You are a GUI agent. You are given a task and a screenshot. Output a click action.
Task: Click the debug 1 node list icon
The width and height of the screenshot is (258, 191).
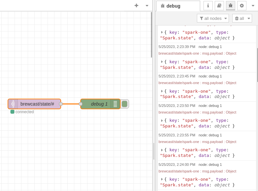pos(115,104)
